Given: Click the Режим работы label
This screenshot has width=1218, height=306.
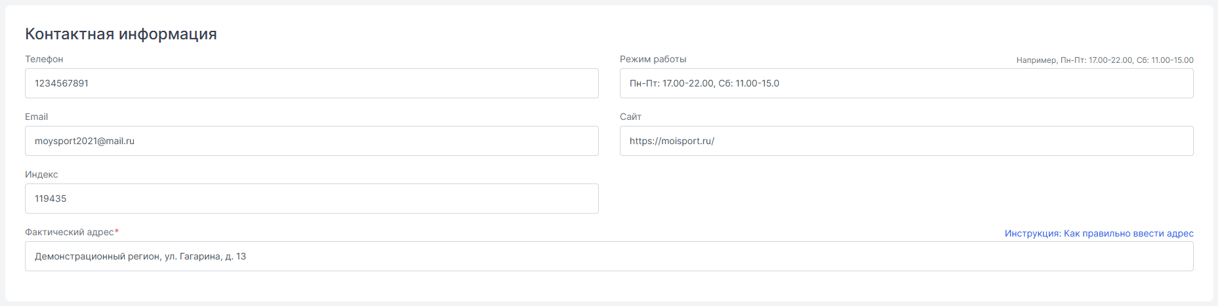Looking at the screenshot, I should (653, 59).
